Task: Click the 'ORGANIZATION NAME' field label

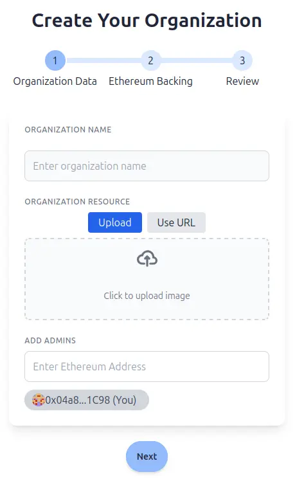Action: [x=68, y=129]
